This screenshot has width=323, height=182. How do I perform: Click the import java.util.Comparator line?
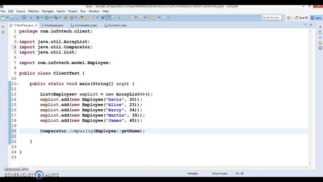click(56, 47)
